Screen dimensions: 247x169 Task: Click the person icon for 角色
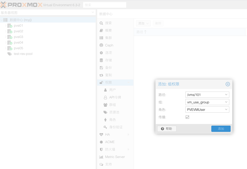(x=105, y=120)
